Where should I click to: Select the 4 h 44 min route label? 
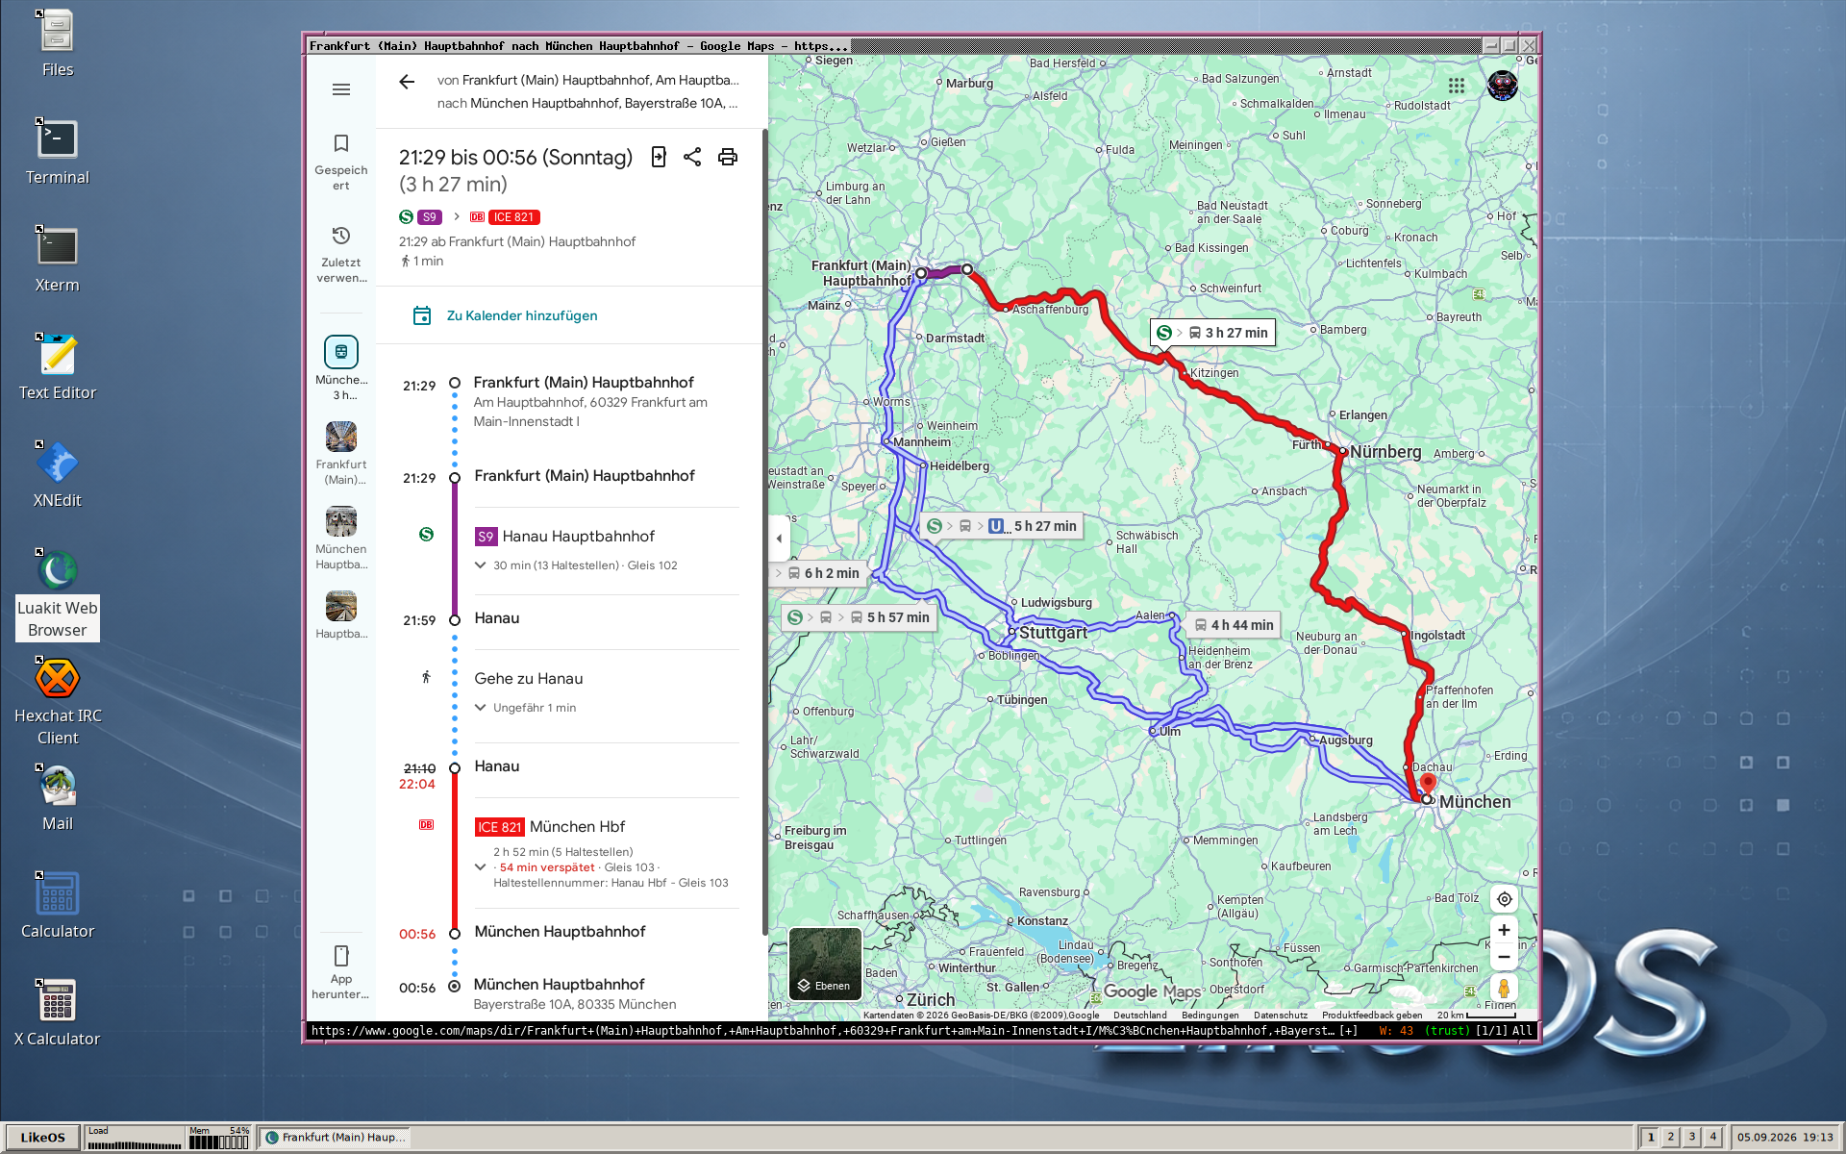point(1234,625)
